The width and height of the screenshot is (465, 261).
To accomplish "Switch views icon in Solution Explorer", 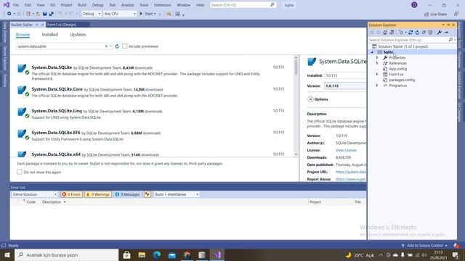I will click(392, 33).
